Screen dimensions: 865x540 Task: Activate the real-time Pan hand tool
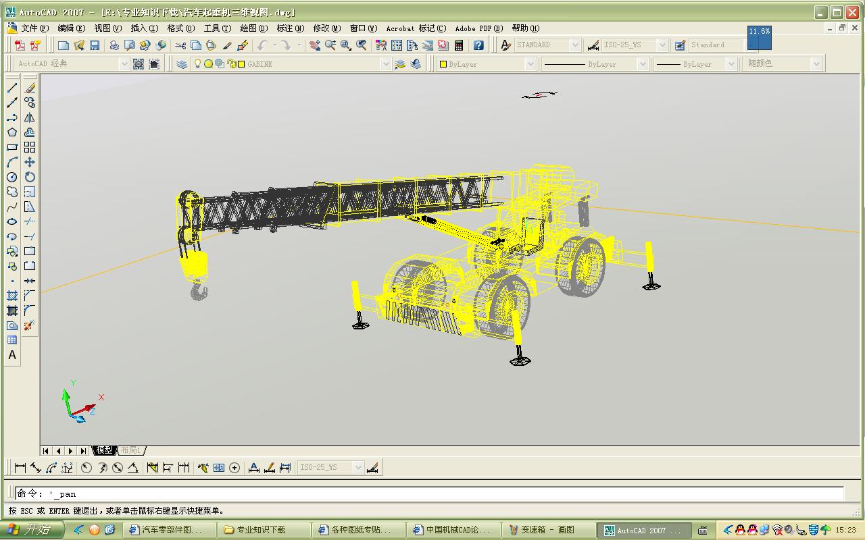pyautogui.click(x=315, y=45)
